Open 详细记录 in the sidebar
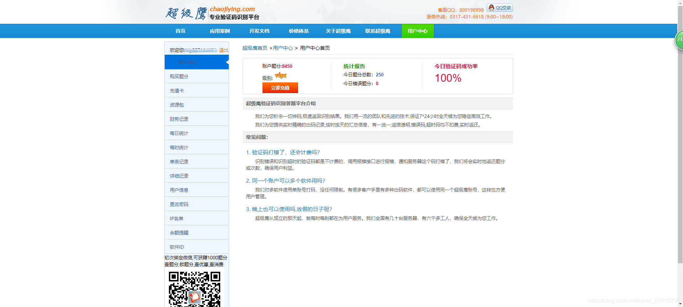Screen dimensions: 683x307 197,176
